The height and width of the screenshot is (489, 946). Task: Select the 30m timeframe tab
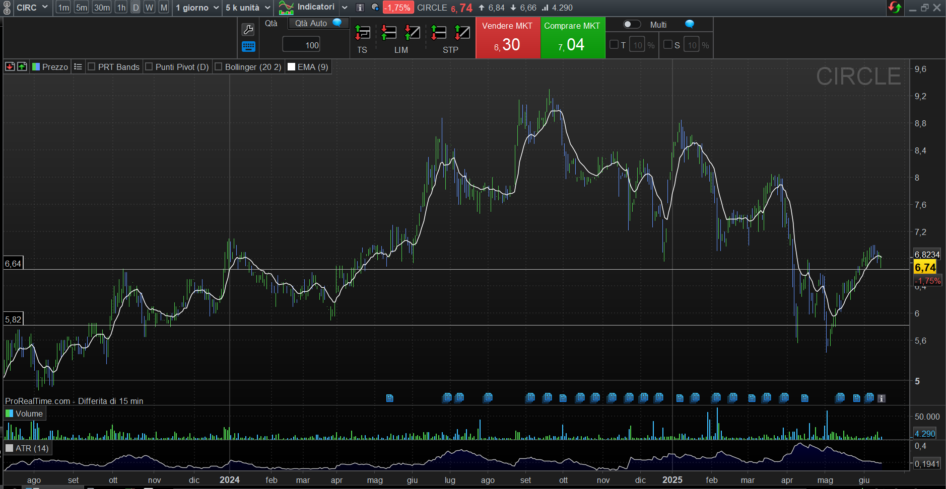pos(102,8)
